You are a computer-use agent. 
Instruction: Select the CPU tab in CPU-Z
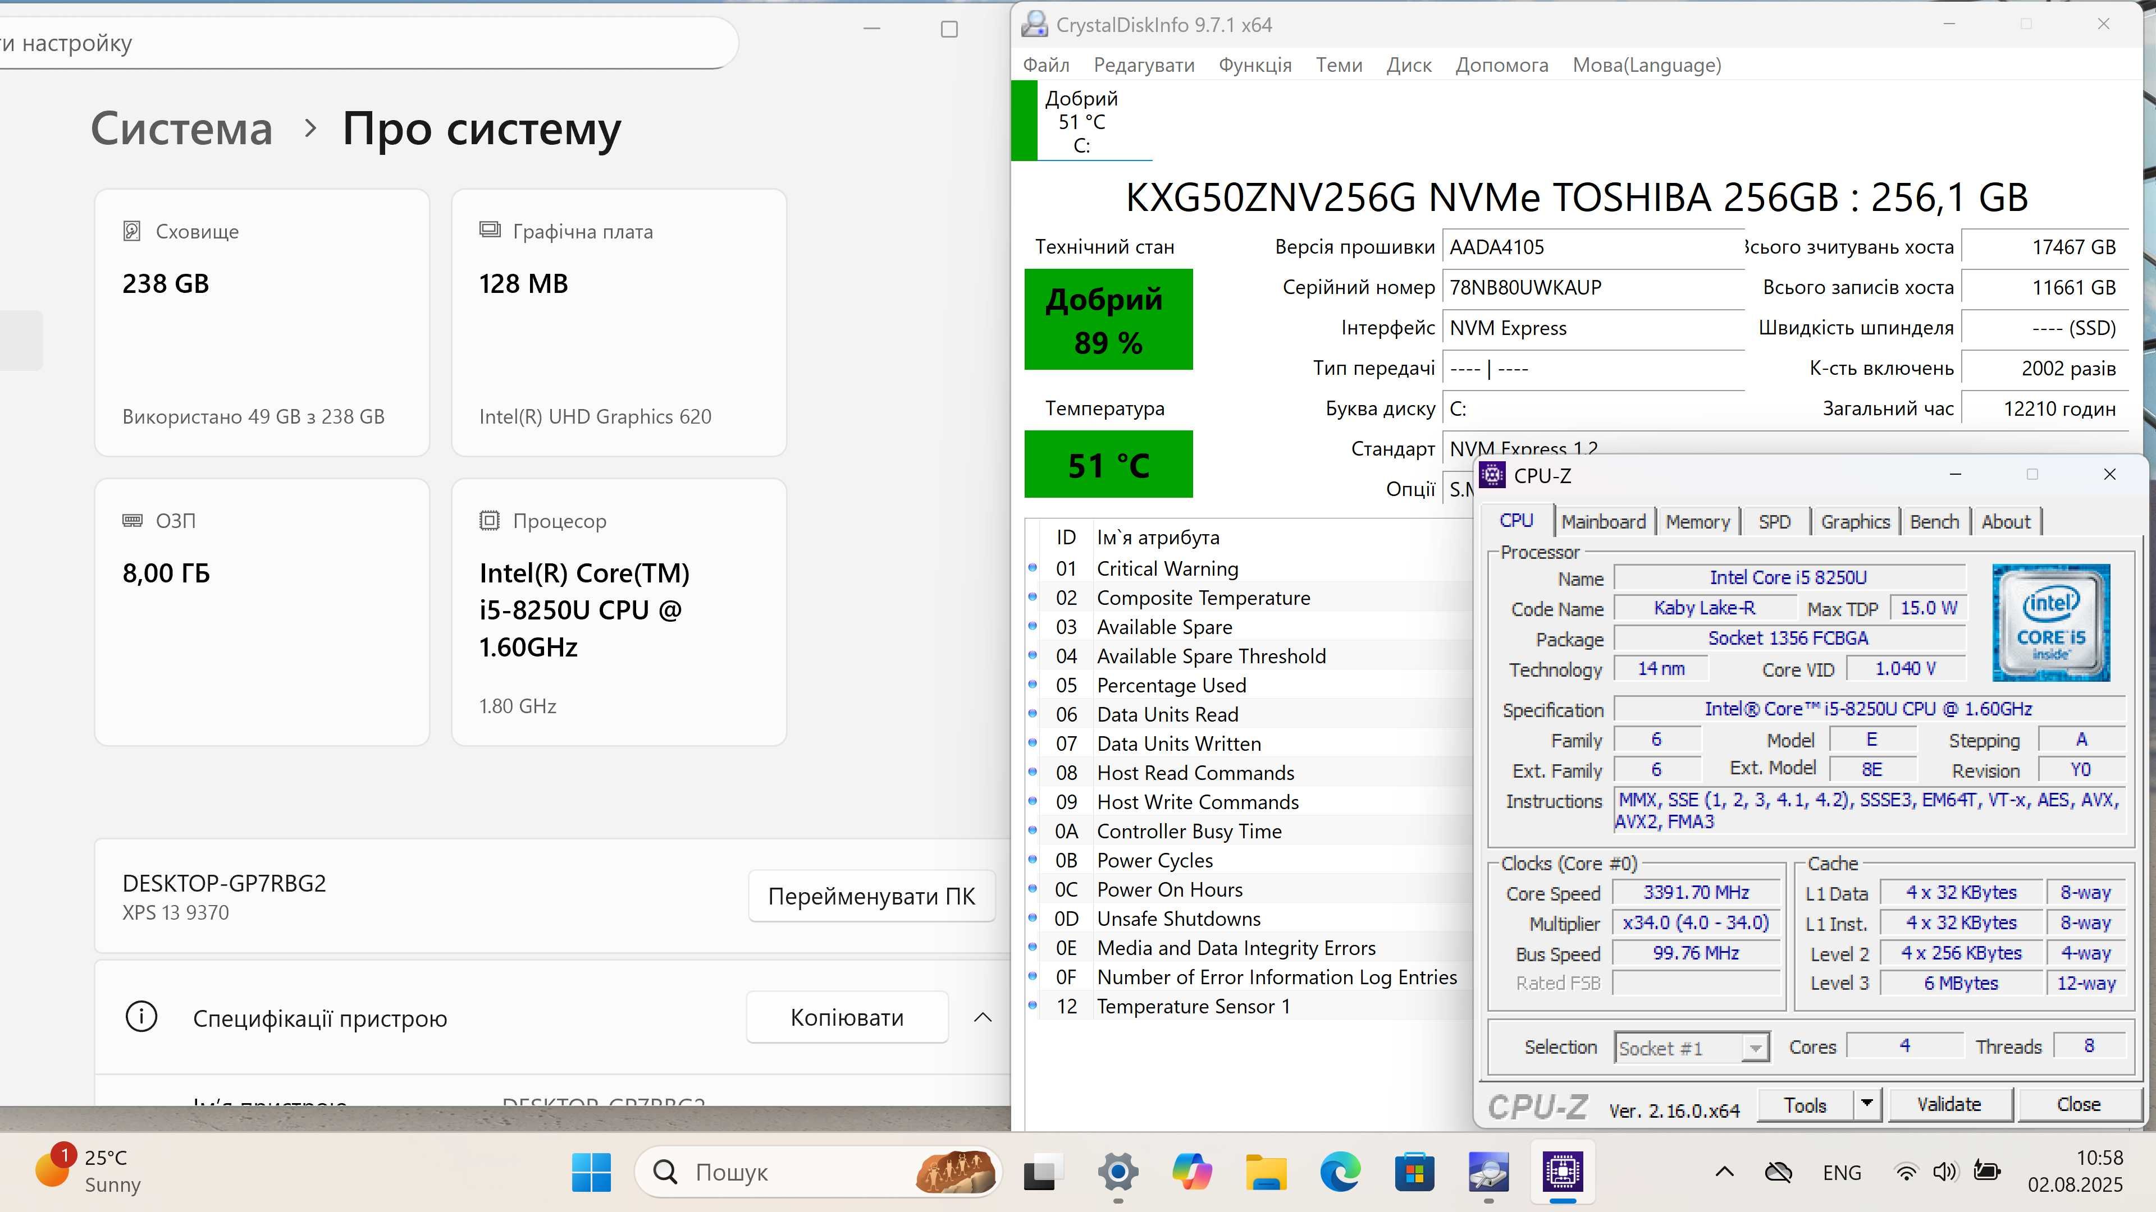click(1516, 520)
